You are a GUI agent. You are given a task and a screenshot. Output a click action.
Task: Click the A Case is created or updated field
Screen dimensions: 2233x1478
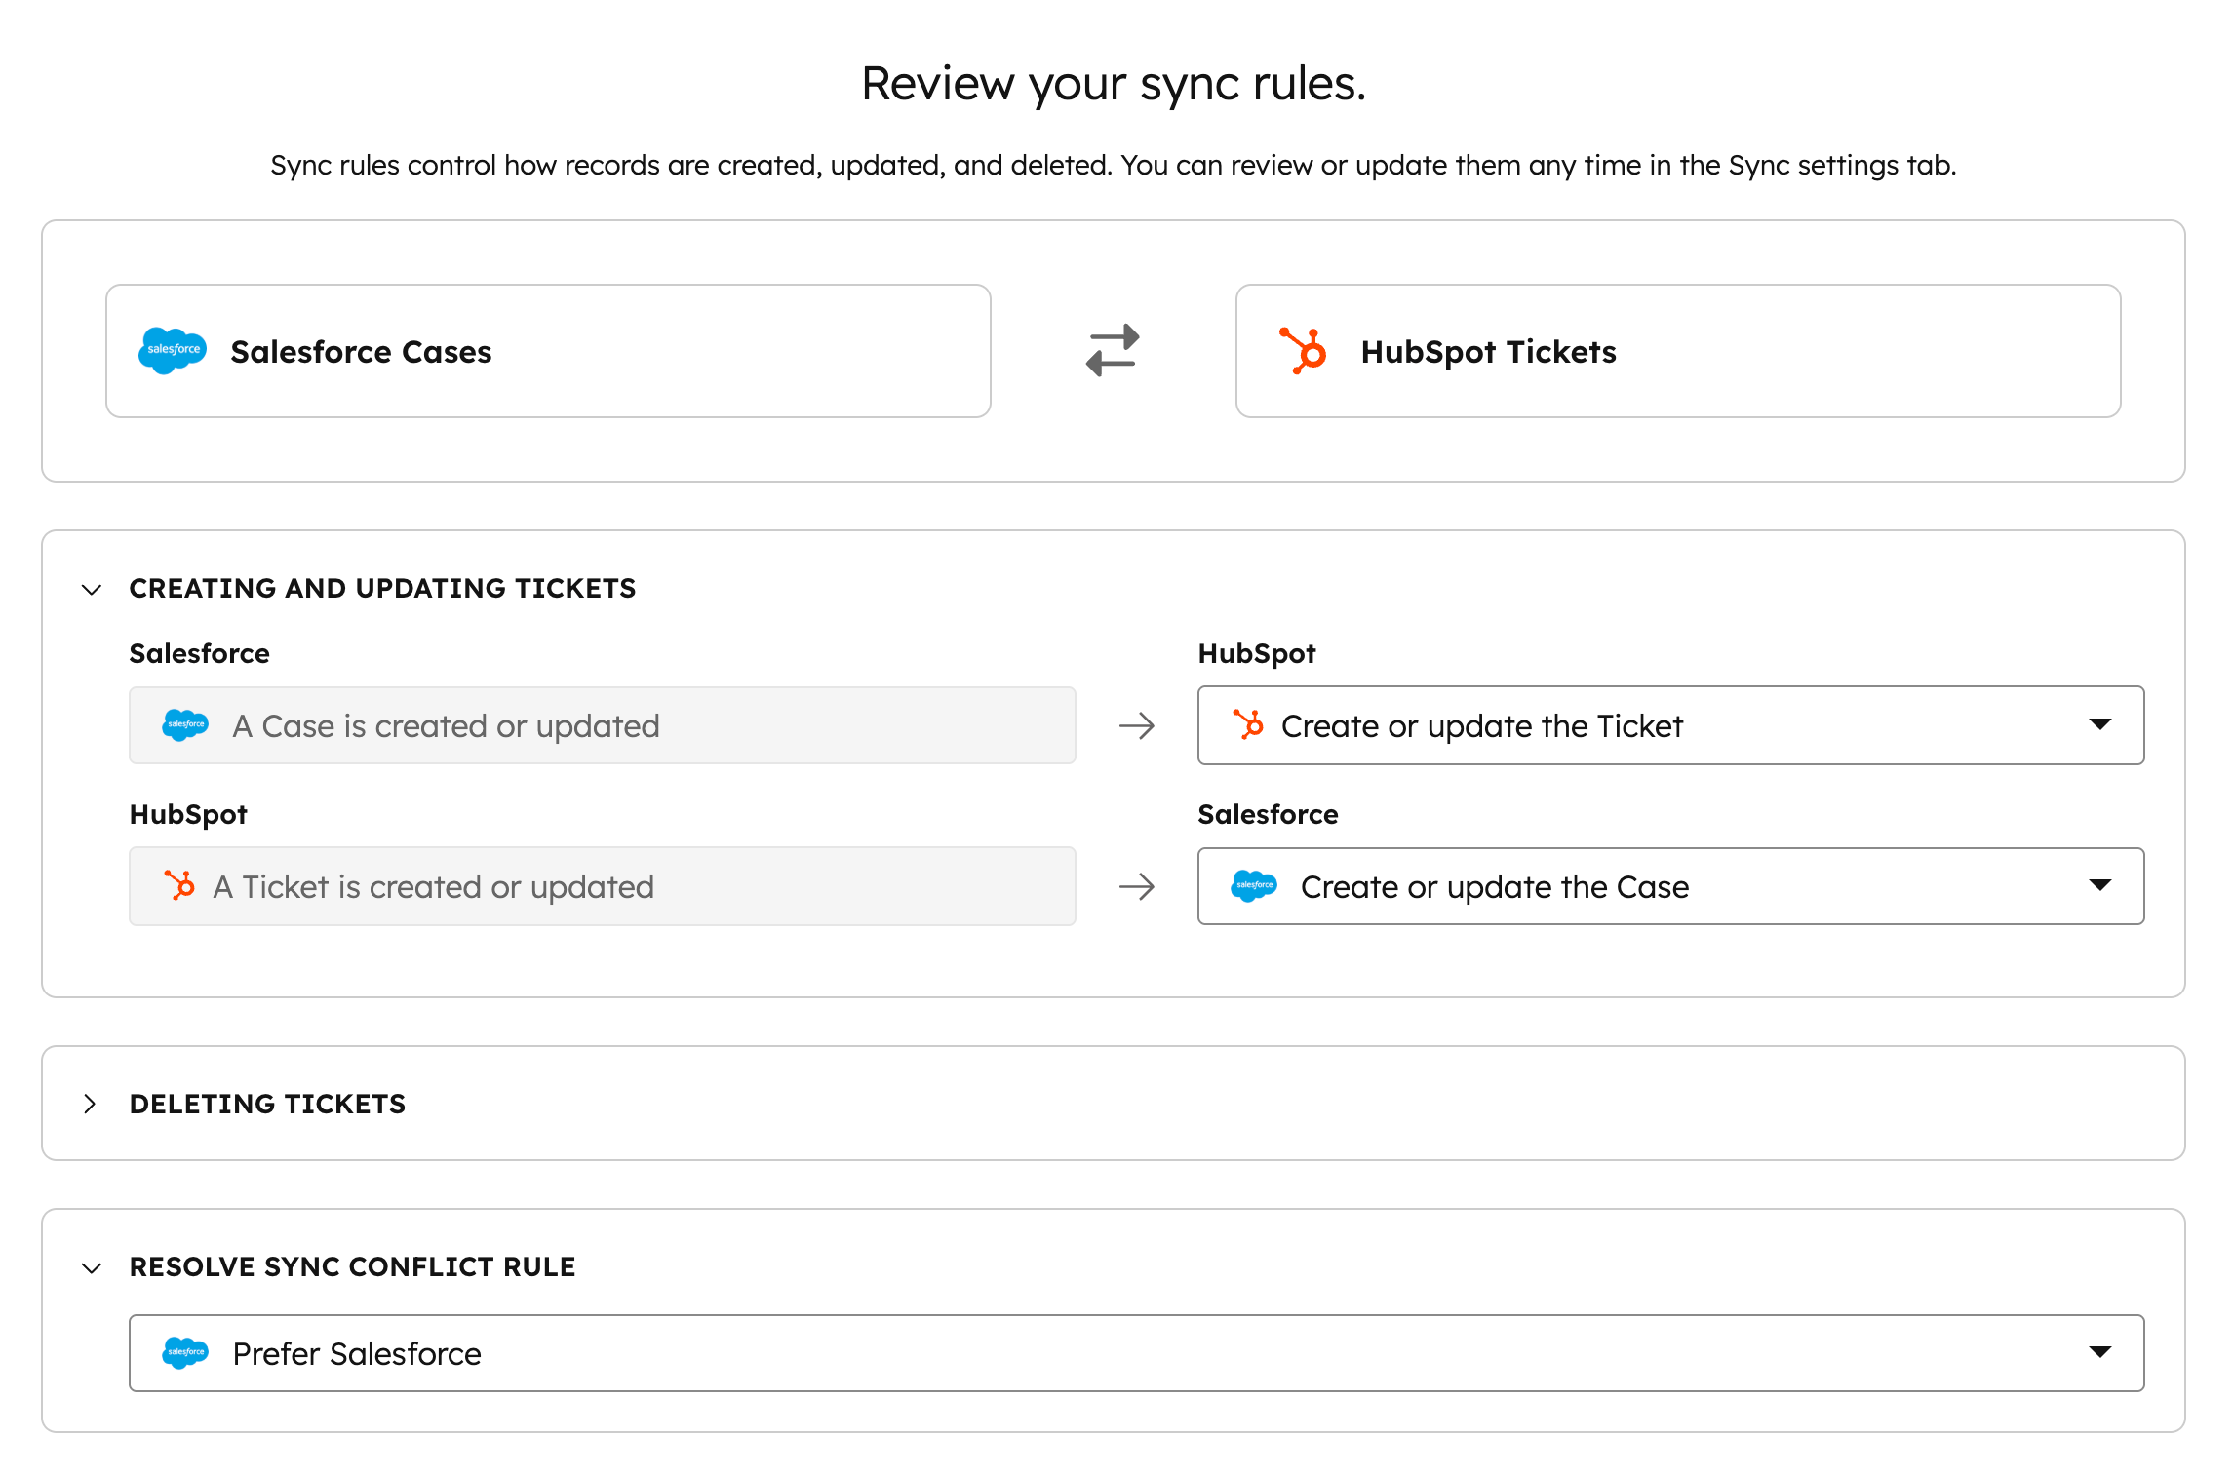click(x=601, y=725)
